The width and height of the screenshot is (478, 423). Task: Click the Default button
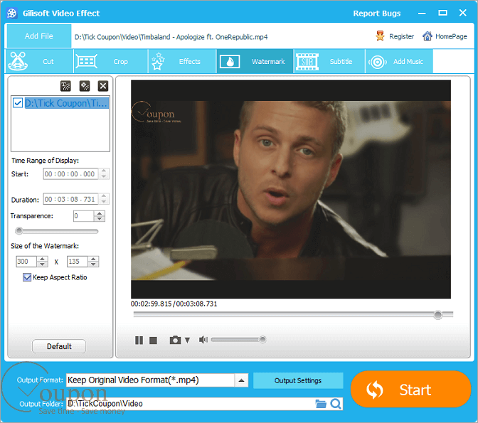[x=59, y=346]
